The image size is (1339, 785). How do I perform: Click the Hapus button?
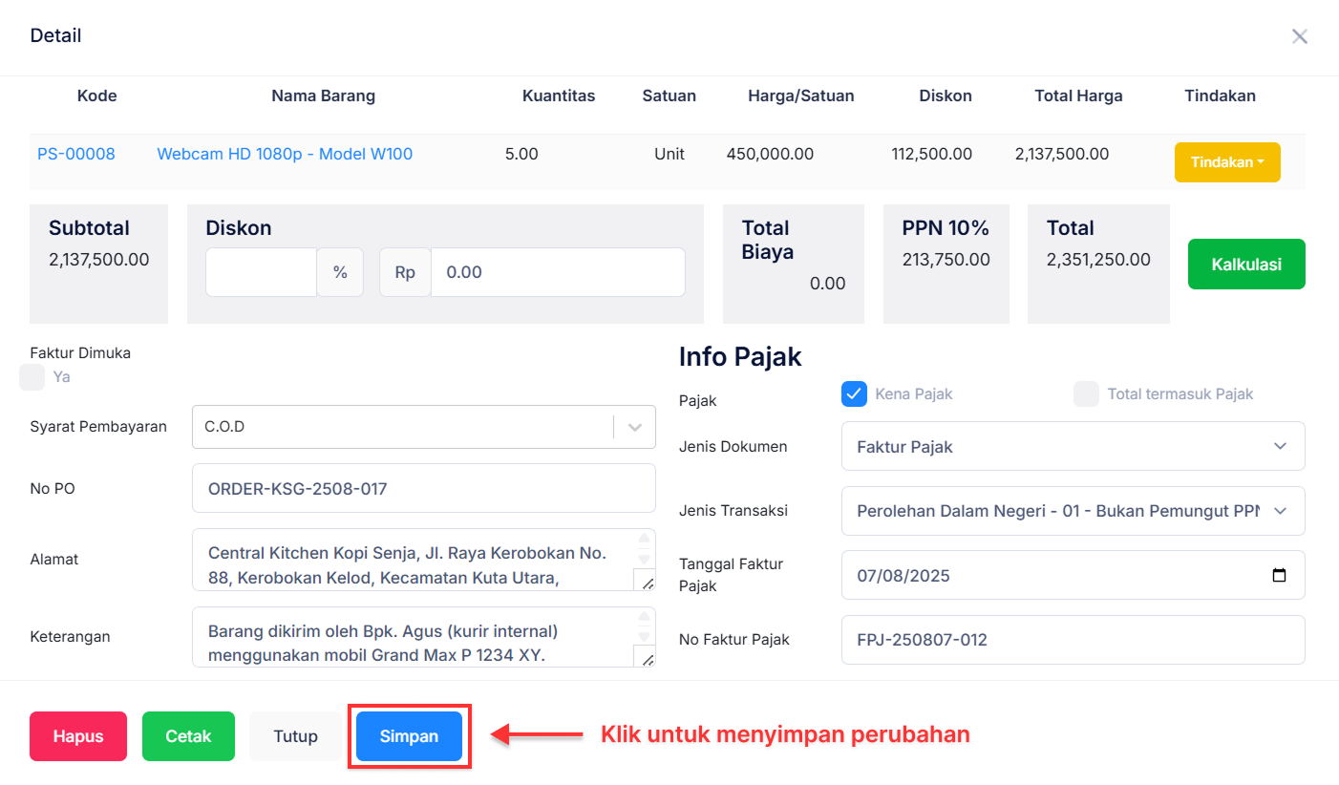click(x=77, y=735)
